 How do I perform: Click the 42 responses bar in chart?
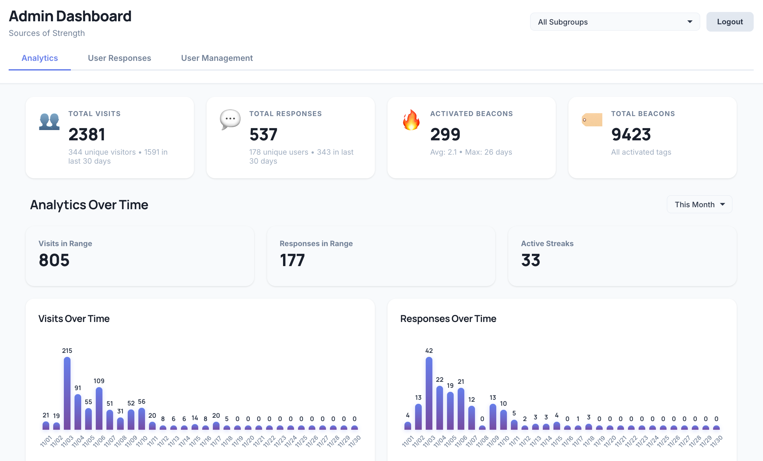(x=429, y=393)
